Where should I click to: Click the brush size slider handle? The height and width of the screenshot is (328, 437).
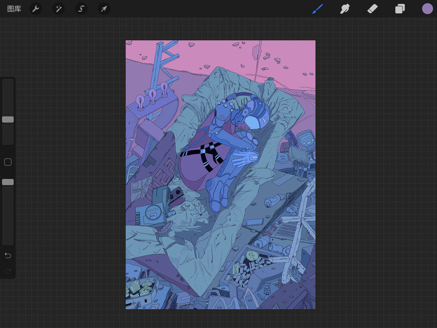(x=8, y=119)
